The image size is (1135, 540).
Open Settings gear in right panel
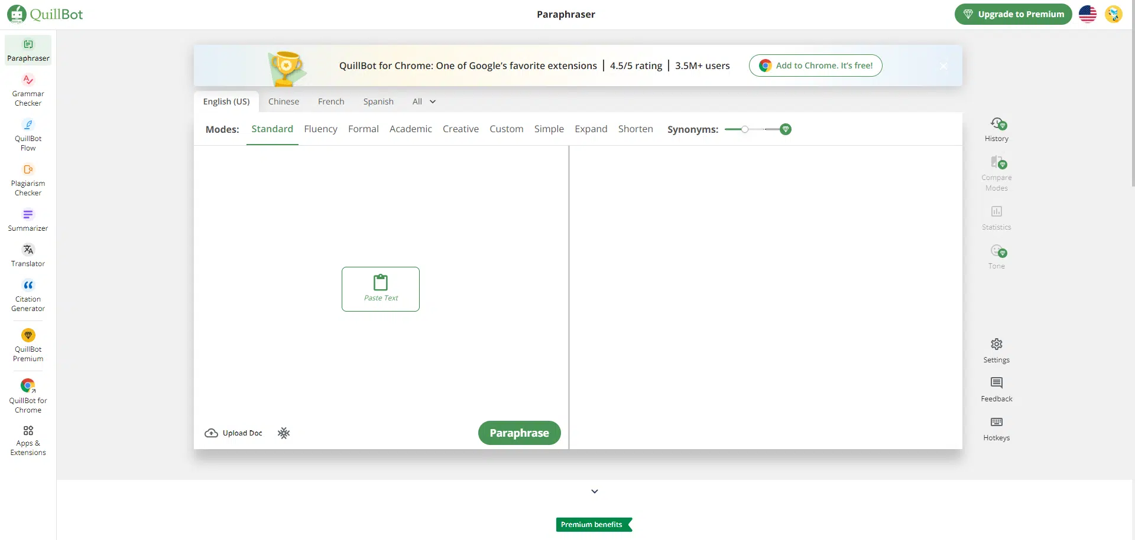coord(997,351)
